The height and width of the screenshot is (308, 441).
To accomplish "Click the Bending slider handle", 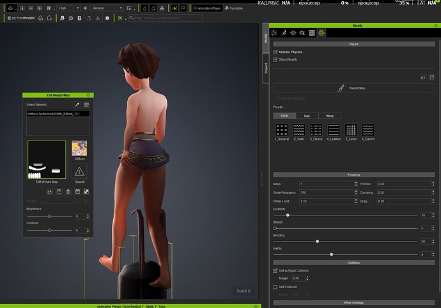I will [x=317, y=242].
